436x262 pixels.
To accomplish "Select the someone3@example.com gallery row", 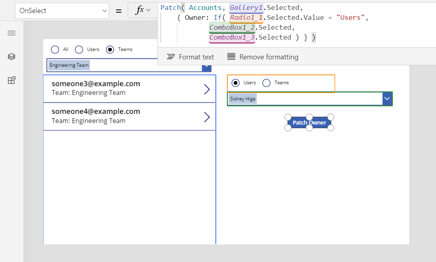I will [x=130, y=89].
